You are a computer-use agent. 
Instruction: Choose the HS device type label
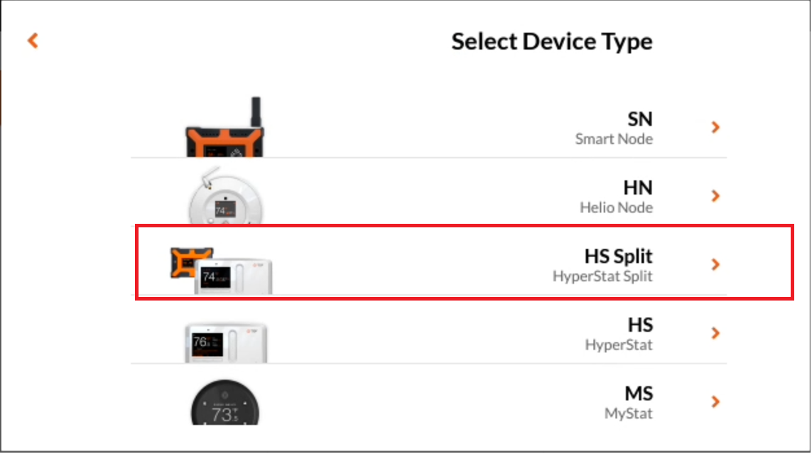pos(639,325)
